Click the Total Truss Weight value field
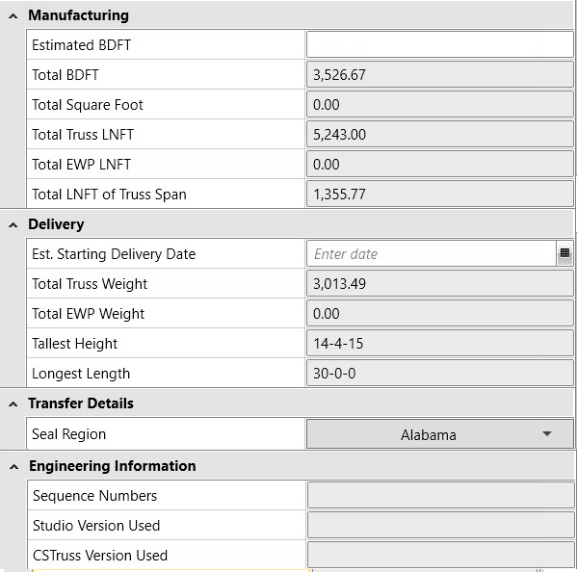The image size is (577, 572). [x=440, y=283]
